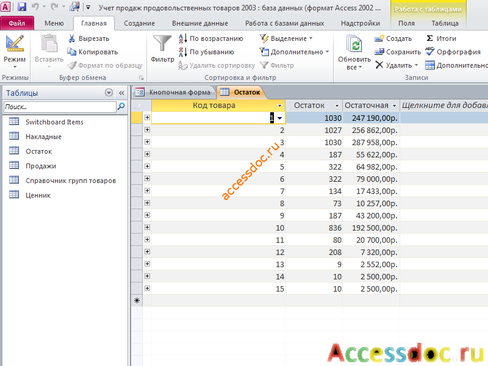Click the Вырезать scissors icon
This screenshot has width=488, height=366.
click(71, 38)
